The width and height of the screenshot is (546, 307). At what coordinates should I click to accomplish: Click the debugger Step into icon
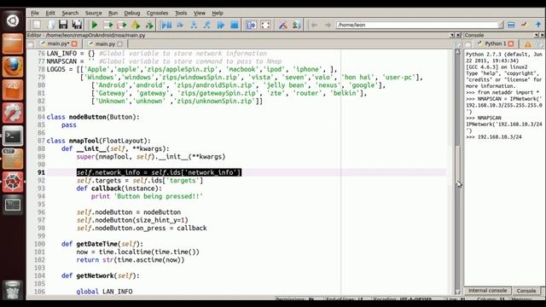tap(194, 25)
